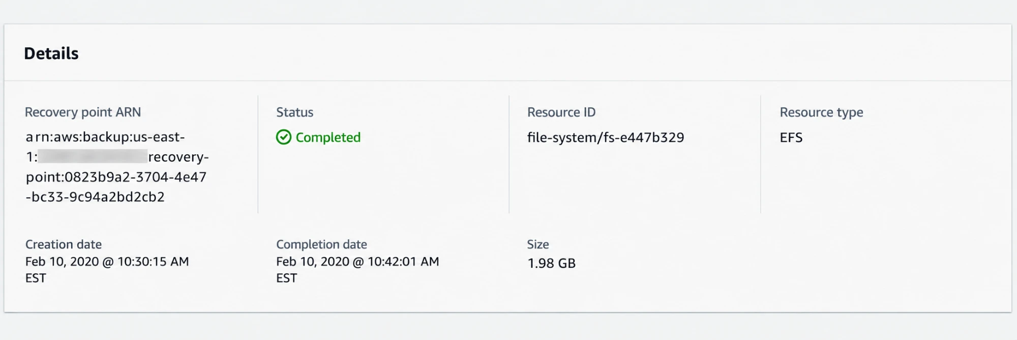1017x340 pixels.
Task: Click the ARN ending '-bc33-9c94a2bd2cb2'
Action: (95, 197)
